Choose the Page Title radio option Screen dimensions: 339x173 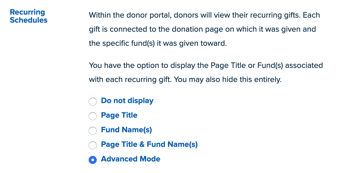pos(93,116)
